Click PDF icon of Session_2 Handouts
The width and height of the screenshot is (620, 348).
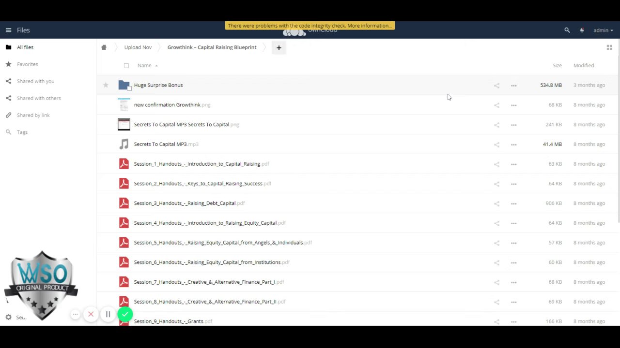124,184
